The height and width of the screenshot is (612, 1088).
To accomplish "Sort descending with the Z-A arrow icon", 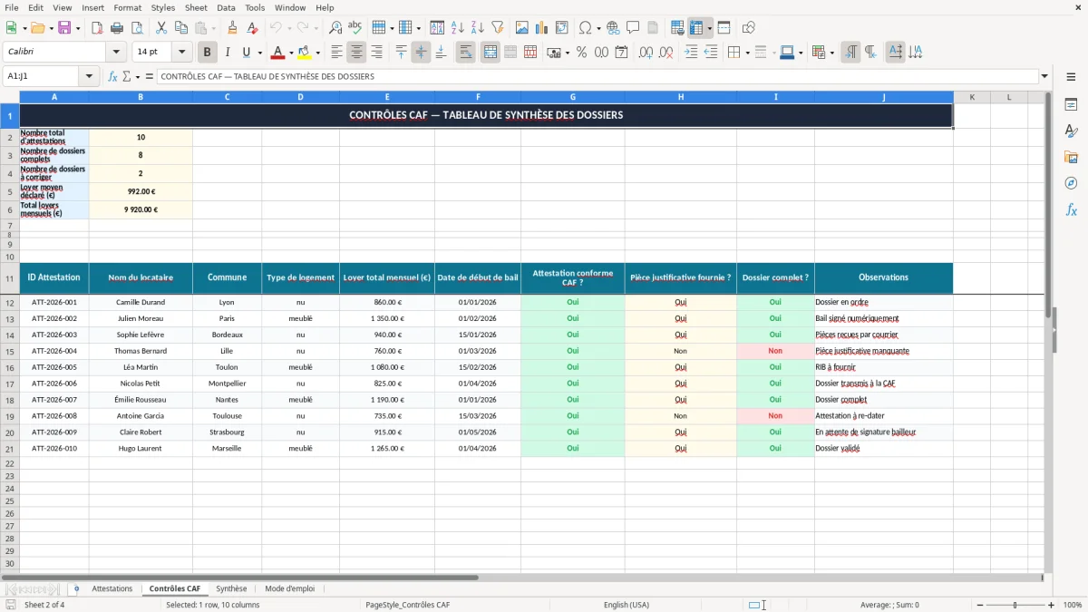I will point(478,28).
